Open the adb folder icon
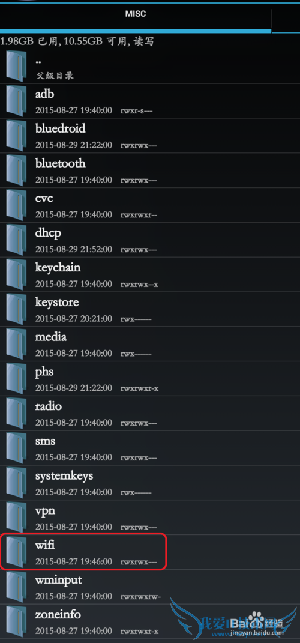Image resolution: width=300 pixels, height=643 pixels. pos(17,101)
